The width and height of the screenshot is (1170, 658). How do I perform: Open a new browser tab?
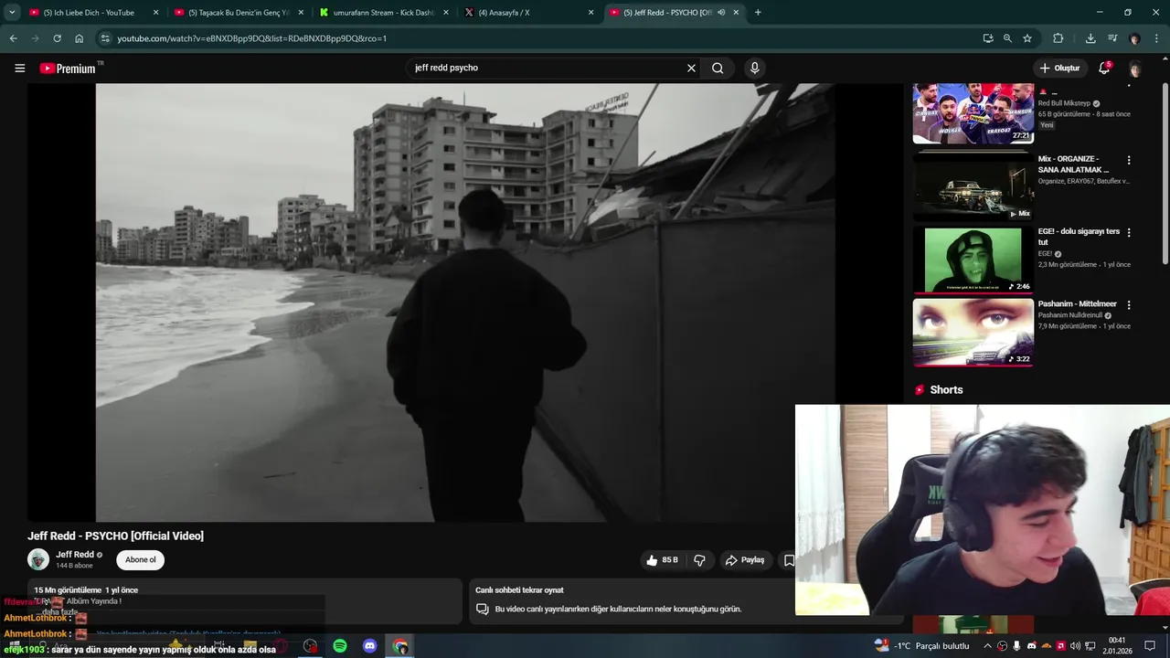pyautogui.click(x=758, y=13)
